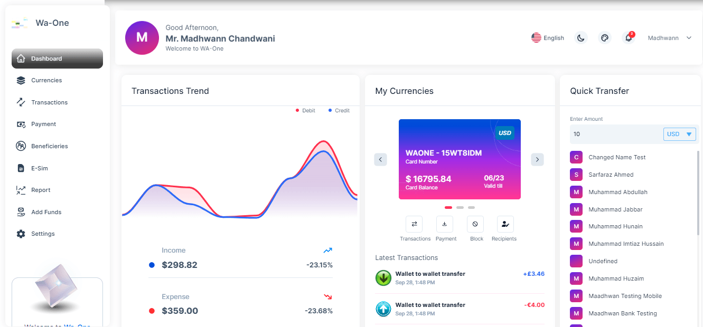Click the notification bell icon
This screenshot has width=703, height=327.
click(x=628, y=38)
